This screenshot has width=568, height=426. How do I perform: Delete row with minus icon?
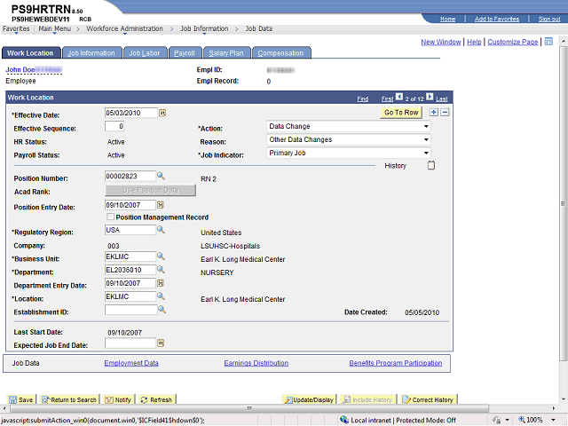click(446, 113)
